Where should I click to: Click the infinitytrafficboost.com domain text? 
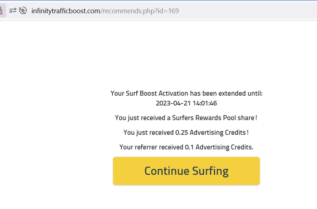[x=66, y=11]
